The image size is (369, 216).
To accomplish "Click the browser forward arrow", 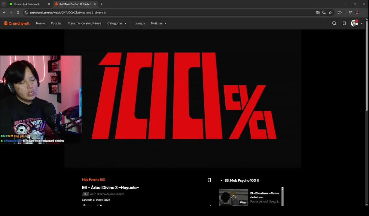I will tap(11, 13).
